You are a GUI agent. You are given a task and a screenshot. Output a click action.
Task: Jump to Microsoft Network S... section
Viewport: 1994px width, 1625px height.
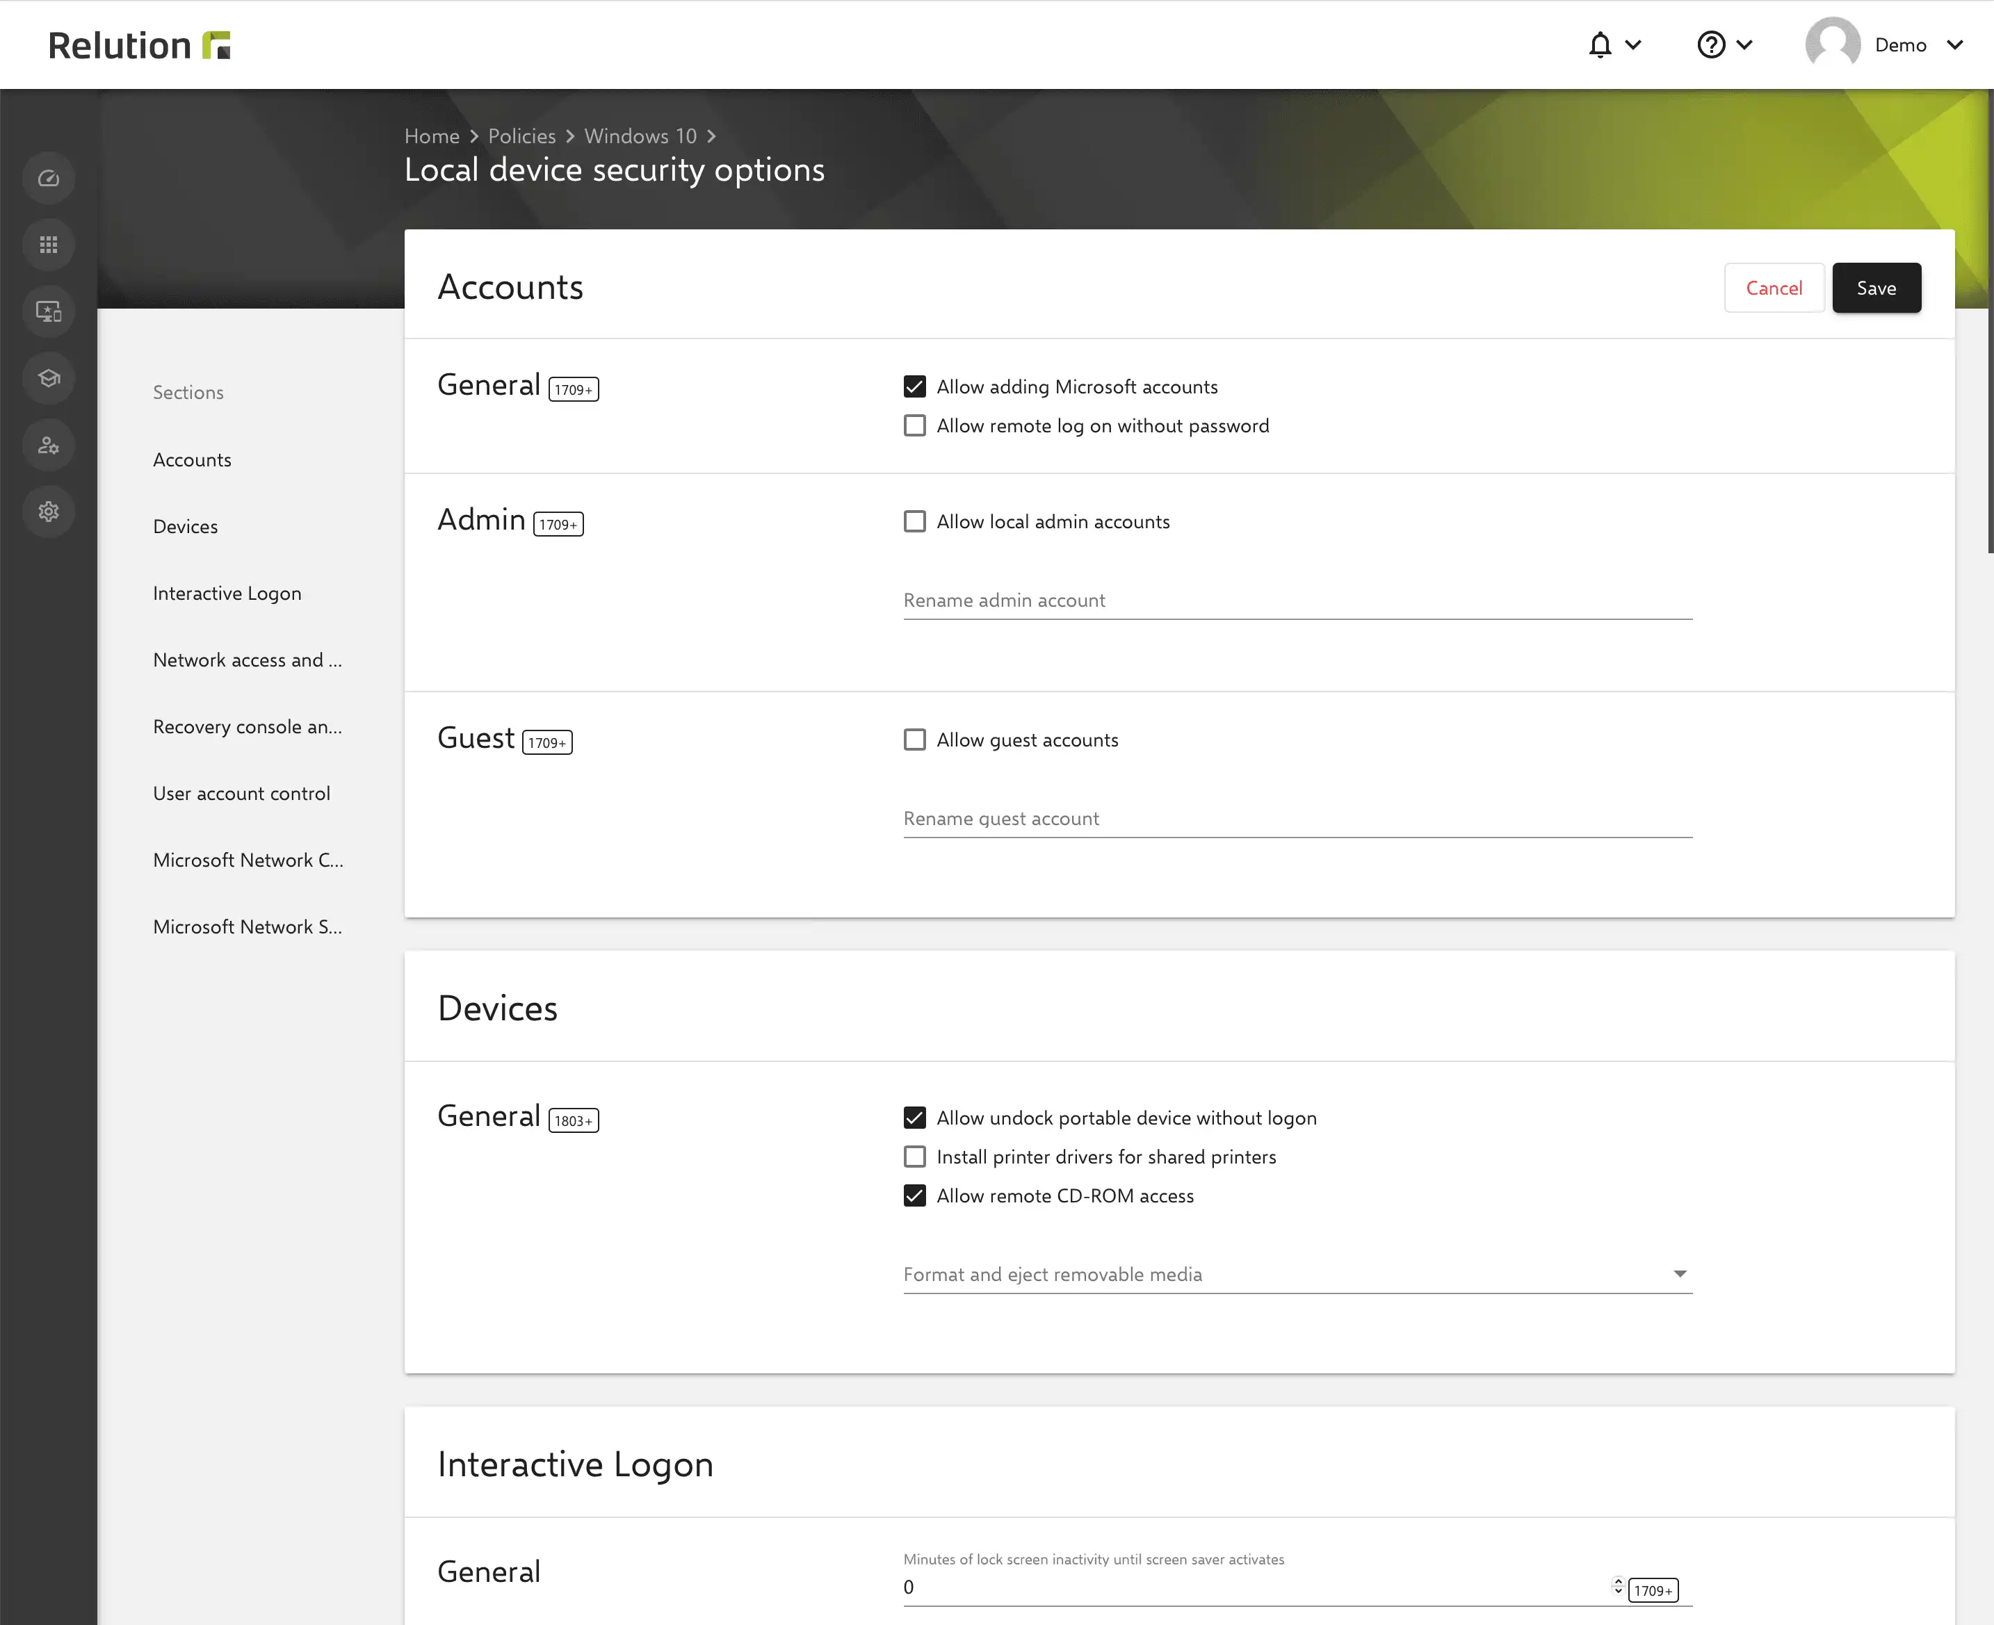(x=247, y=926)
